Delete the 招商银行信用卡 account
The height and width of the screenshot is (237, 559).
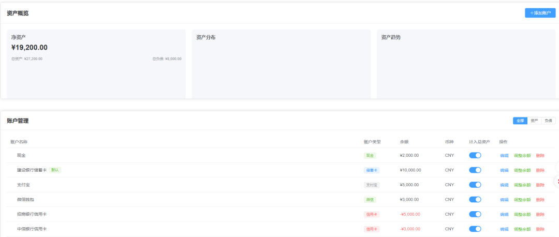pos(540,215)
